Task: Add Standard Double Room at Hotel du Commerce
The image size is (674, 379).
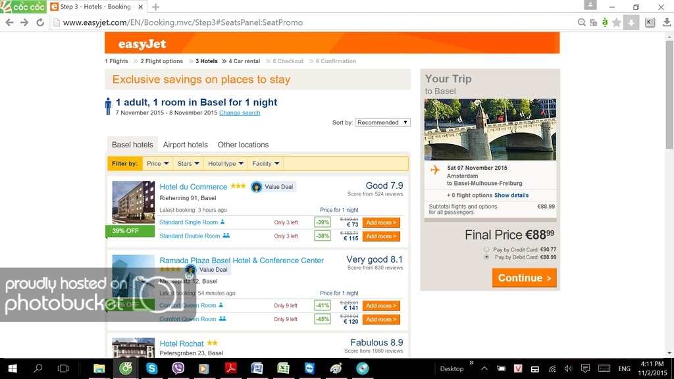Action: [x=381, y=236]
